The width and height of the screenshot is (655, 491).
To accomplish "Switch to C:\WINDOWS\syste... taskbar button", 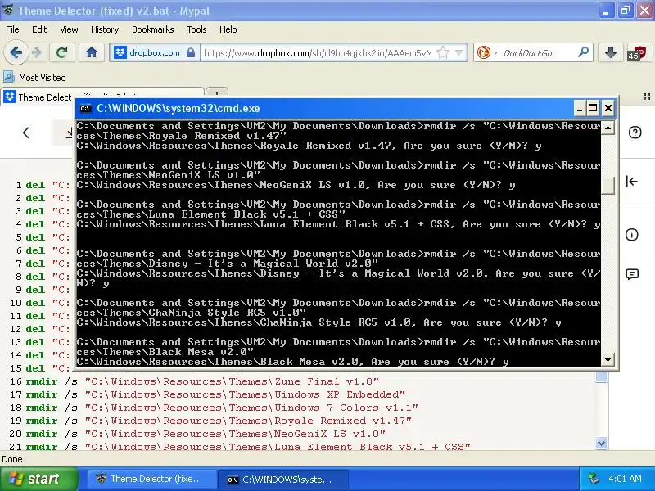I will coord(283,480).
